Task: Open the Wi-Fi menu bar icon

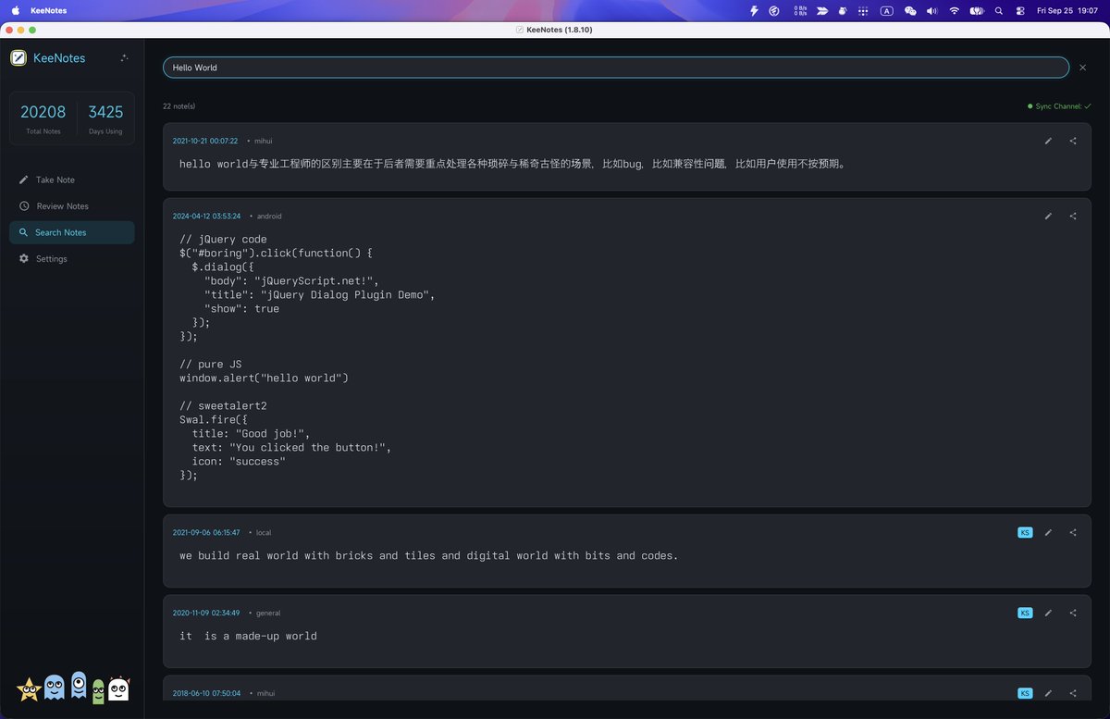Action: 955,10
